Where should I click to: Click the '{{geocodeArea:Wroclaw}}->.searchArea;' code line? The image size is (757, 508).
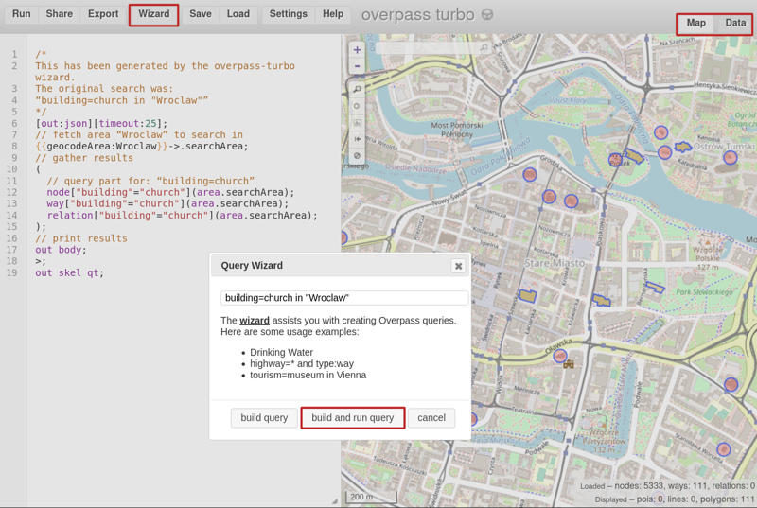click(142, 147)
